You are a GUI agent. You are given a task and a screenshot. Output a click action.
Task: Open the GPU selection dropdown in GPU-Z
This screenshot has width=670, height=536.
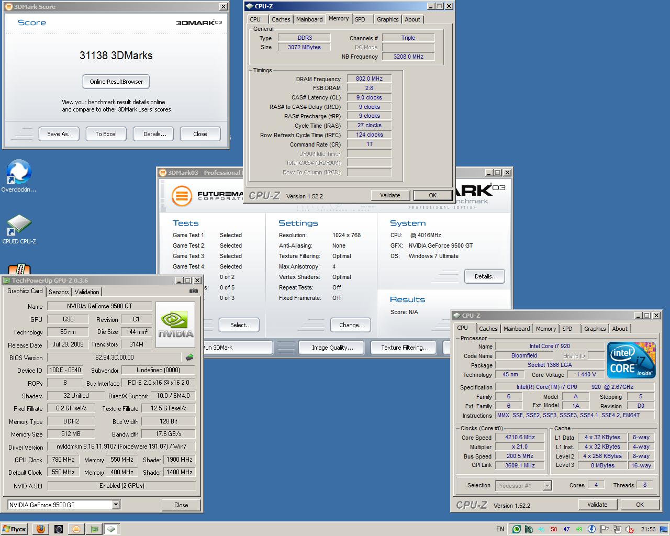(116, 505)
